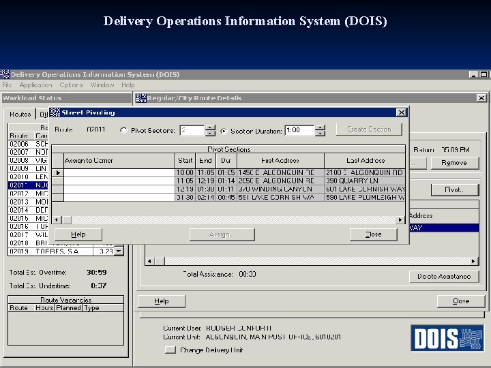
Task: Click the Assign... button
Action: [222, 234]
